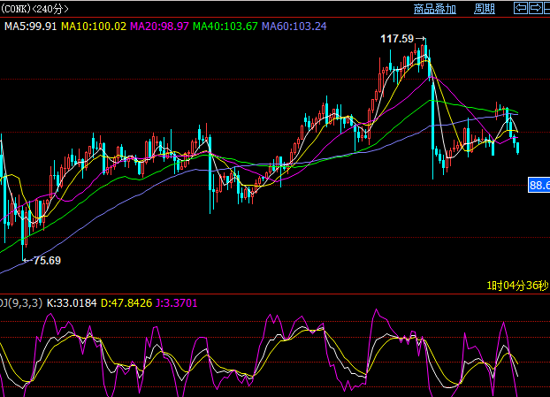Viewport: 550px width, 397px height.
Task: Click the blue current price tag 88.6
Action: 539,185
